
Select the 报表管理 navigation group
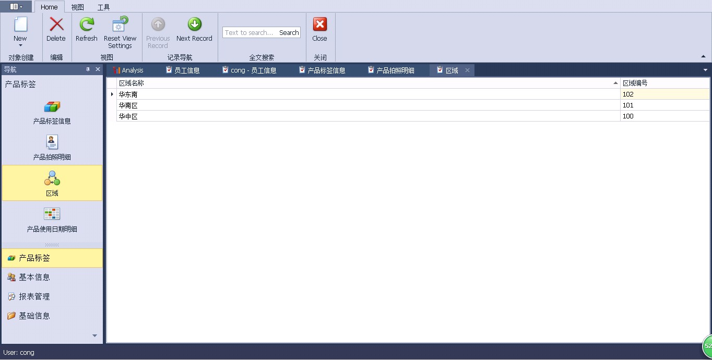pyautogui.click(x=52, y=296)
